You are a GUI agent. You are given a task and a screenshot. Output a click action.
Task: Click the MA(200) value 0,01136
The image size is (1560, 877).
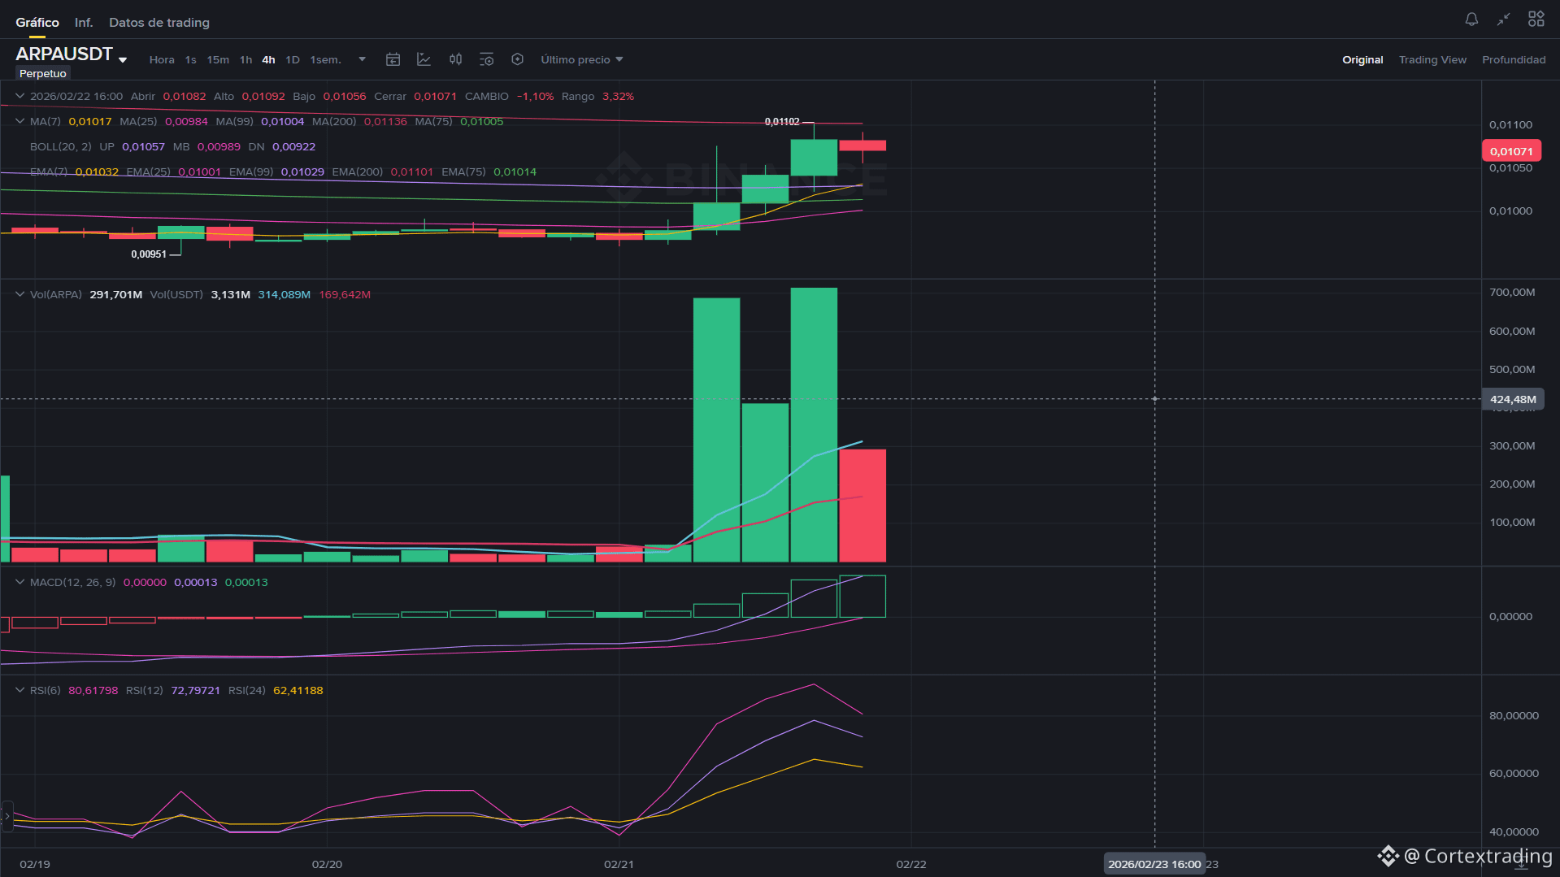pos(385,121)
